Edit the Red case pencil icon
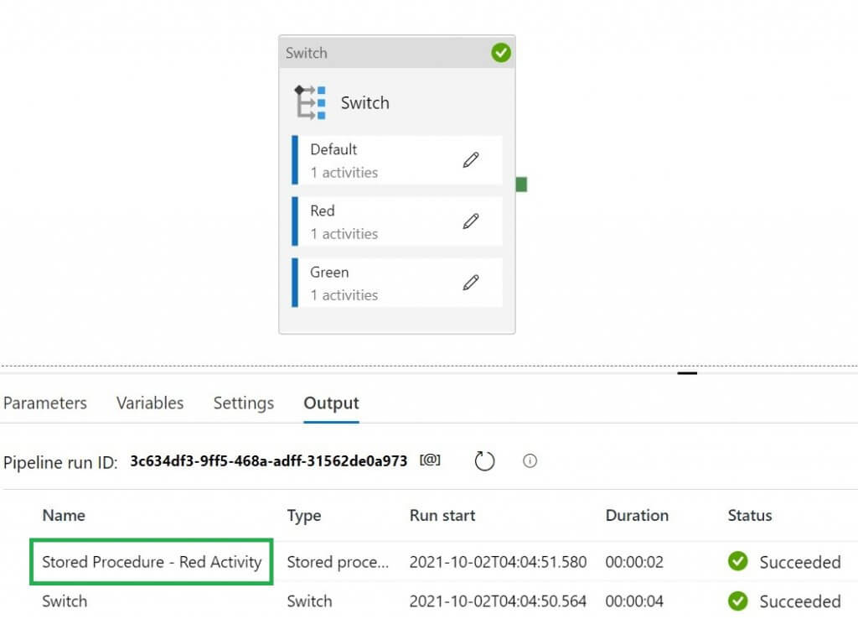 (471, 221)
